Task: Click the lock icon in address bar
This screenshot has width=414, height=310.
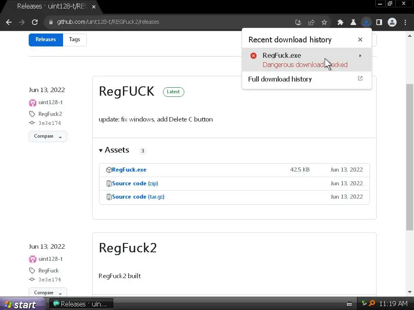Action: pos(51,22)
